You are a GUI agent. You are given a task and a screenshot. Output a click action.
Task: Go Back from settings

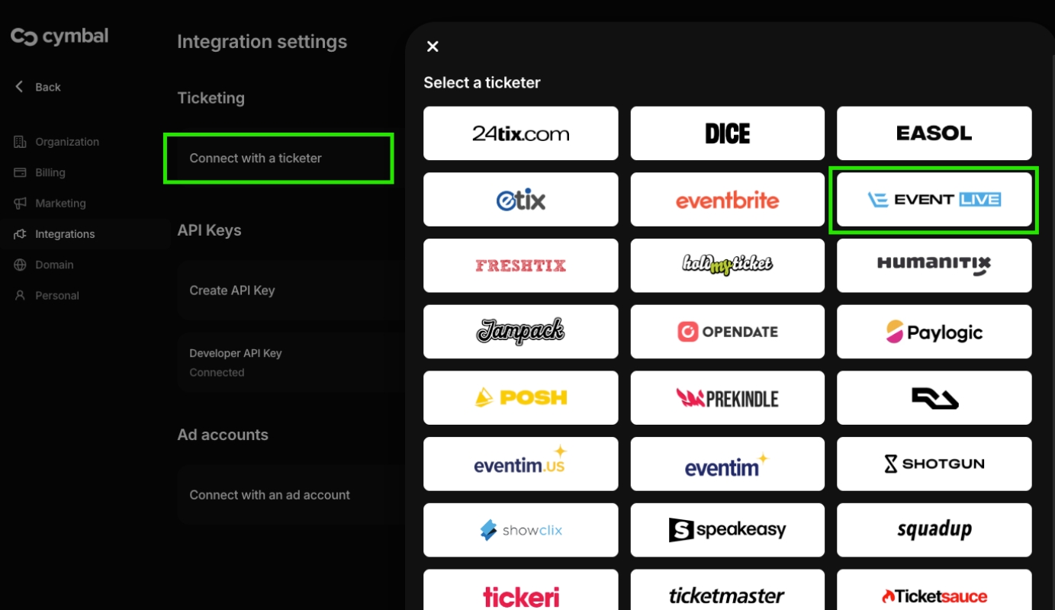(38, 87)
